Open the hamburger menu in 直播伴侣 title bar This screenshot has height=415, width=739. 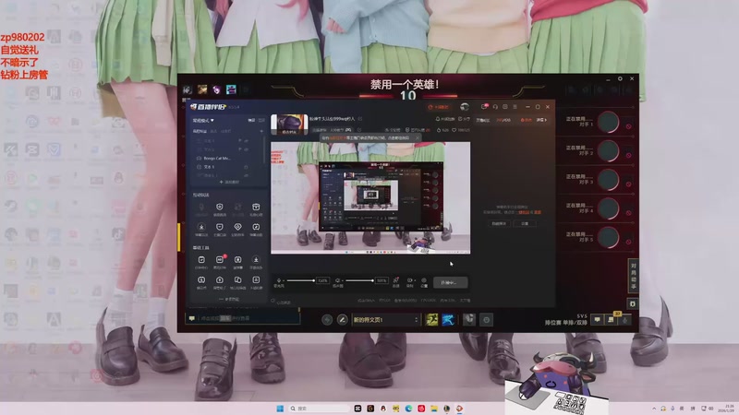point(515,107)
